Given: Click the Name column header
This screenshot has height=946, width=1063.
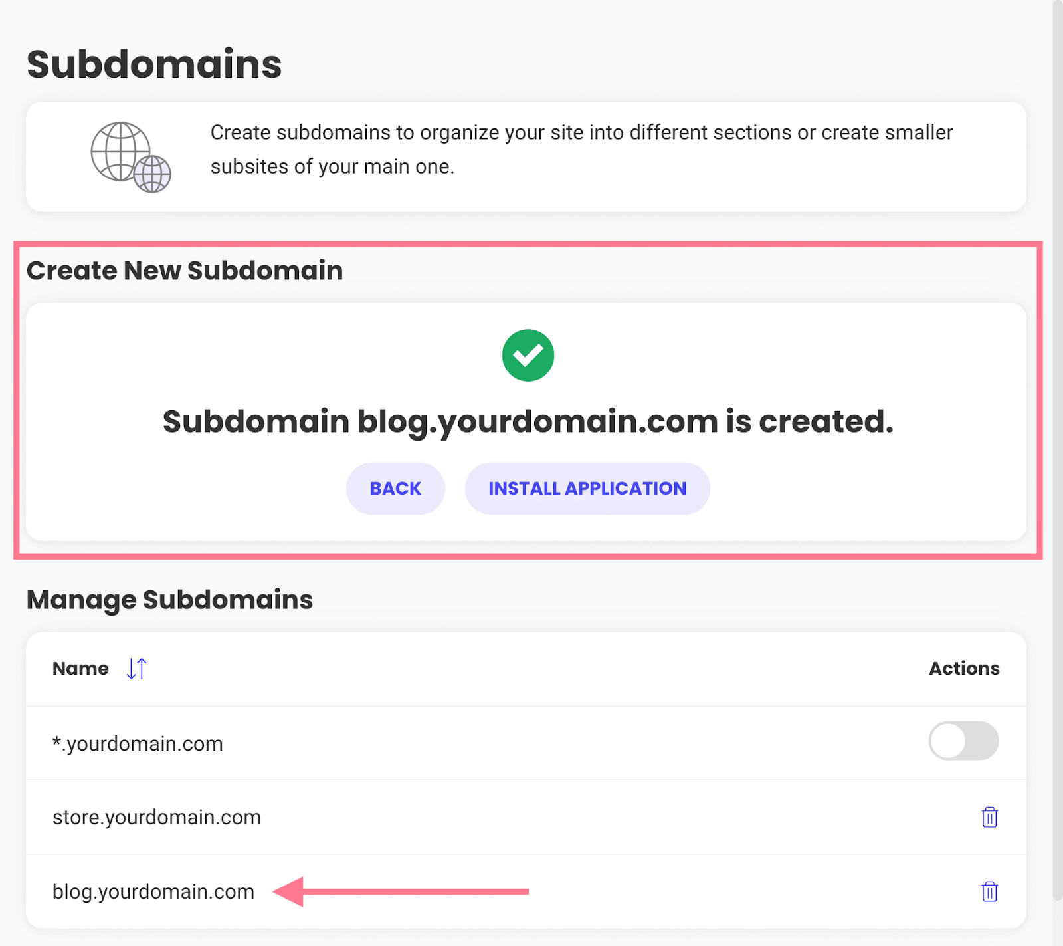Looking at the screenshot, I should (x=80, y=669).
